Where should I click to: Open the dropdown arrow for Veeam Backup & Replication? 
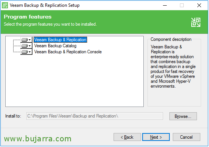(30, 40)
